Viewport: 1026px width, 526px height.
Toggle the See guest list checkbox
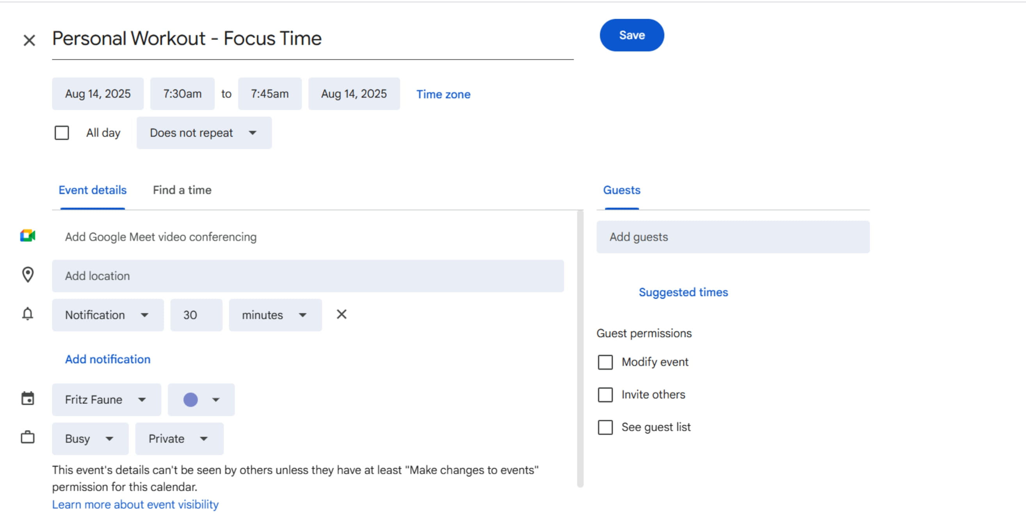(x=605, y=427)
